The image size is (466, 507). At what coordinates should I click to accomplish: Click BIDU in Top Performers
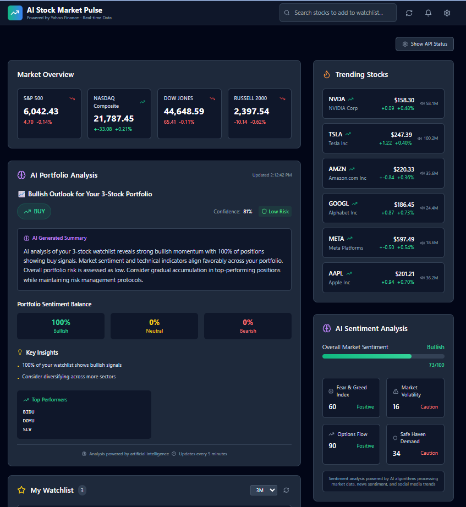coord(29,412)
